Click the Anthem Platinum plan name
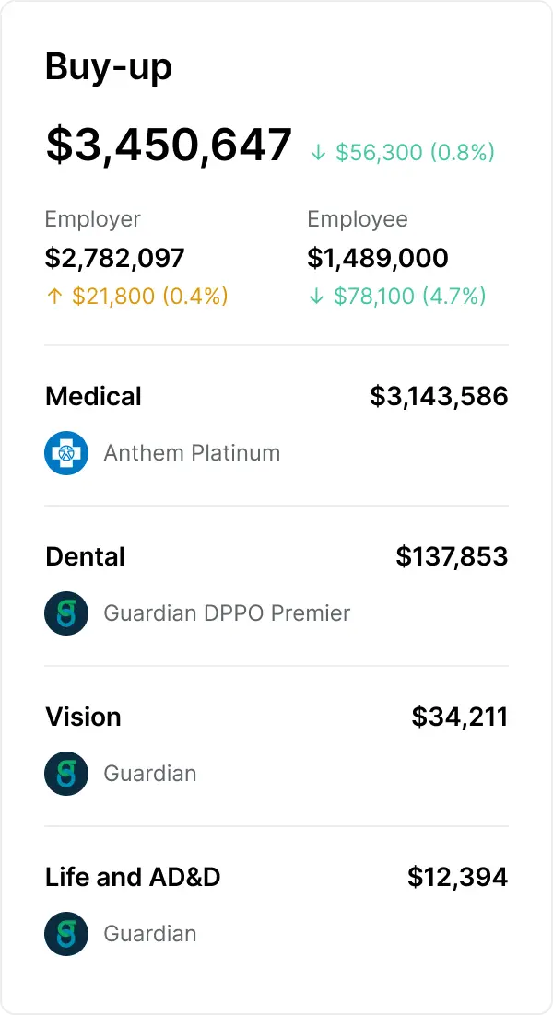 (x=192, y=453)
